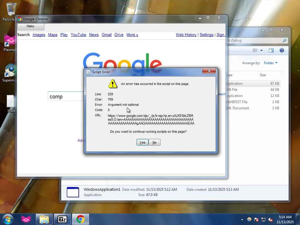Click Explorer's Help question mark icon
The height and width of the screenshot is (225, 300).
[282, 50]
